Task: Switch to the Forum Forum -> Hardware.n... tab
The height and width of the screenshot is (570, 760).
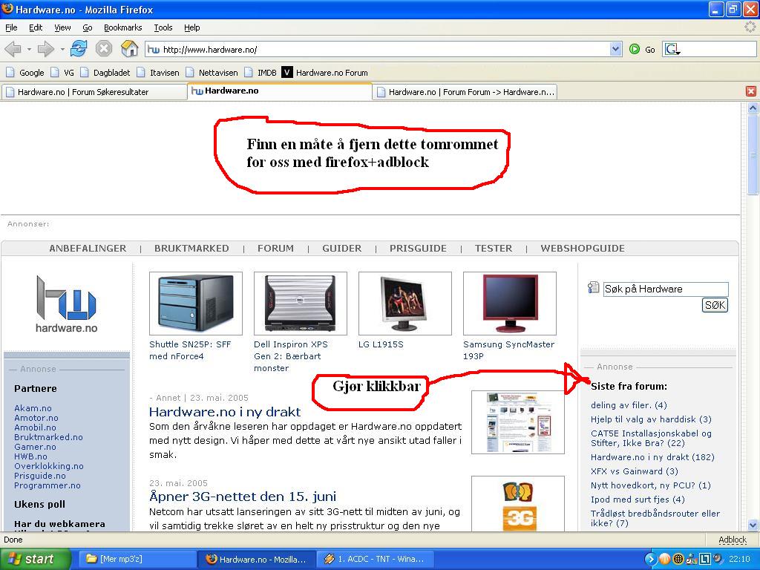Action: (465, 91)
